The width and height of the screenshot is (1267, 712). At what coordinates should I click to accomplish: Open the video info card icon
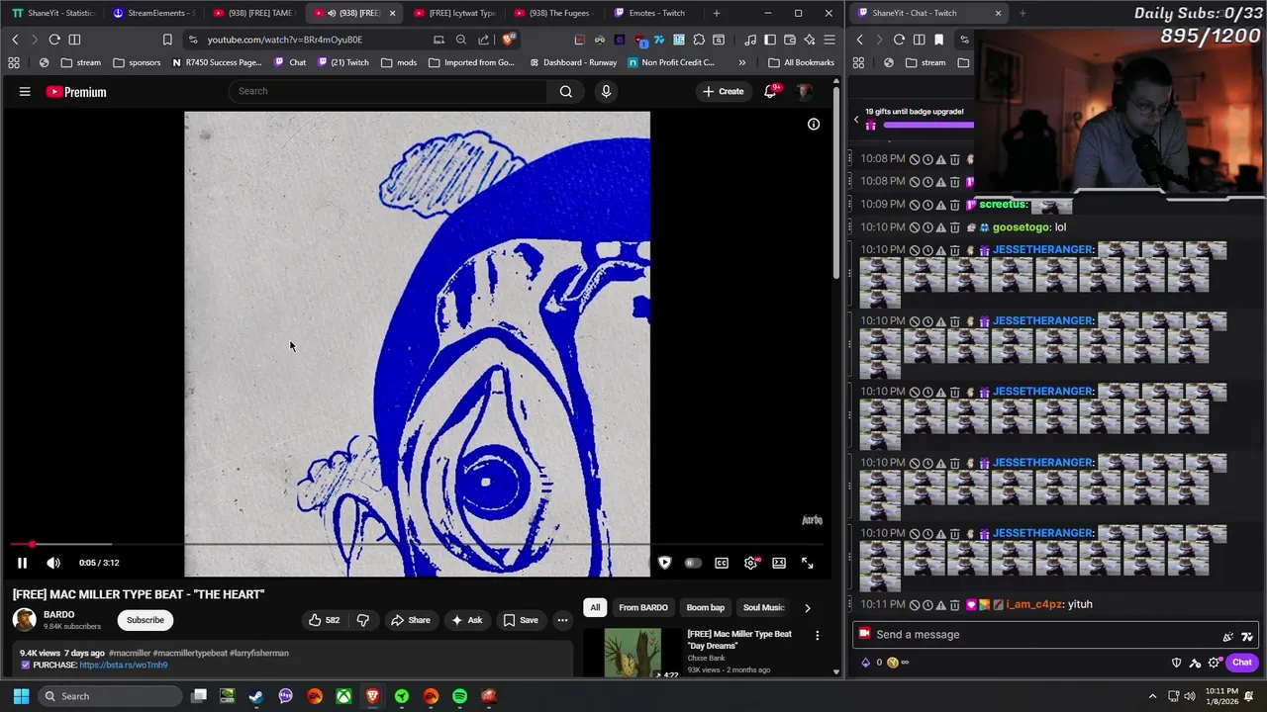pyautogui.click(x=814, y=124)
